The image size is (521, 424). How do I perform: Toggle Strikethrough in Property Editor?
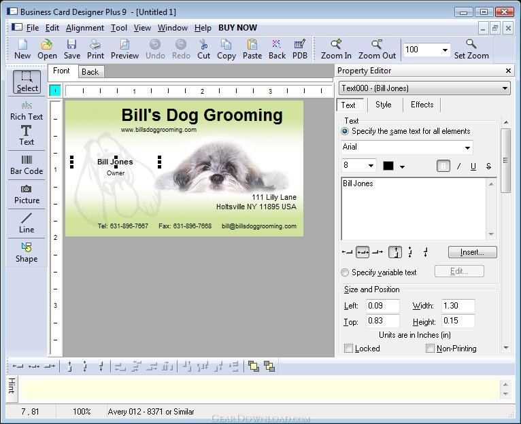488,166
